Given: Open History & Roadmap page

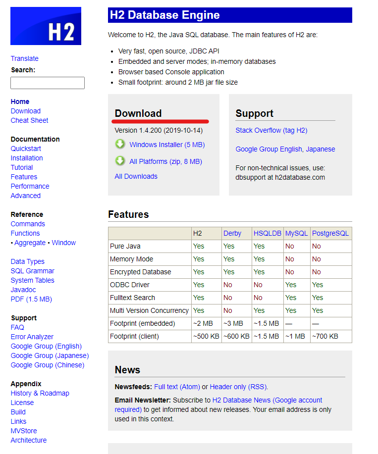Looking at the screenshot, I should point(40,393).
